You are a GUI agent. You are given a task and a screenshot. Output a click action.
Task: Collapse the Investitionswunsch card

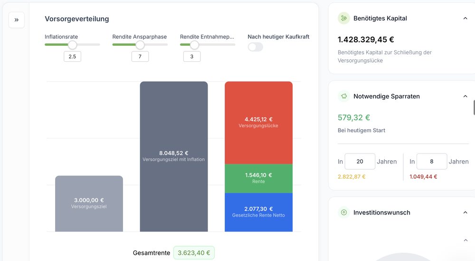click(x=465, y=213)
